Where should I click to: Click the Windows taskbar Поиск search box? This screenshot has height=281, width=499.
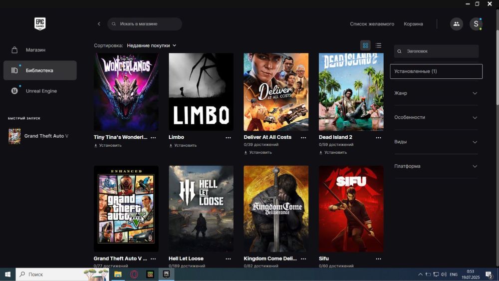click(x=62, y=275)
